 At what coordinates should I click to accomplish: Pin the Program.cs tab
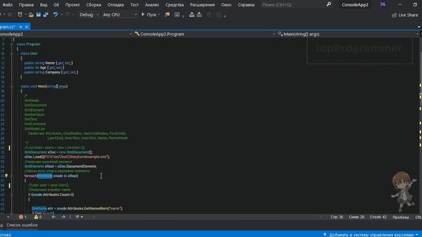point(20,27)
